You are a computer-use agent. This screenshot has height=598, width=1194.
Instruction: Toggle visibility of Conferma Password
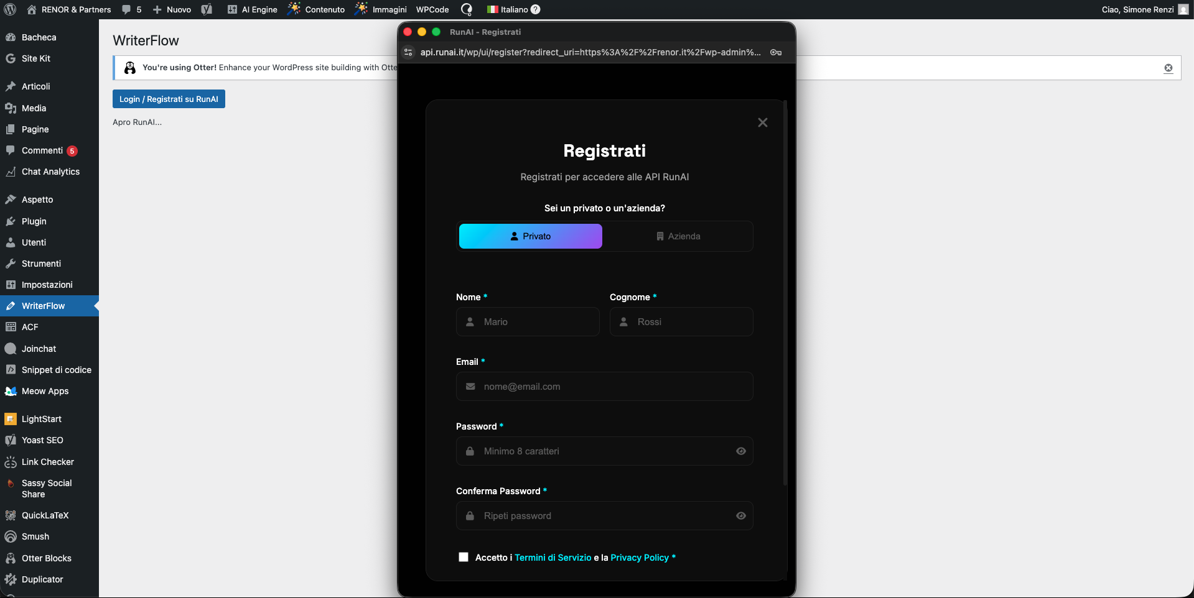[x=740, y=516]
